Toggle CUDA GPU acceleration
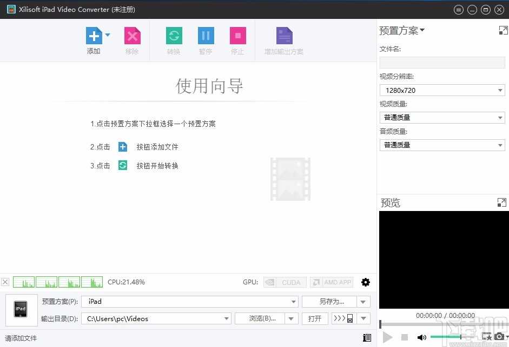 click(285, 282)
